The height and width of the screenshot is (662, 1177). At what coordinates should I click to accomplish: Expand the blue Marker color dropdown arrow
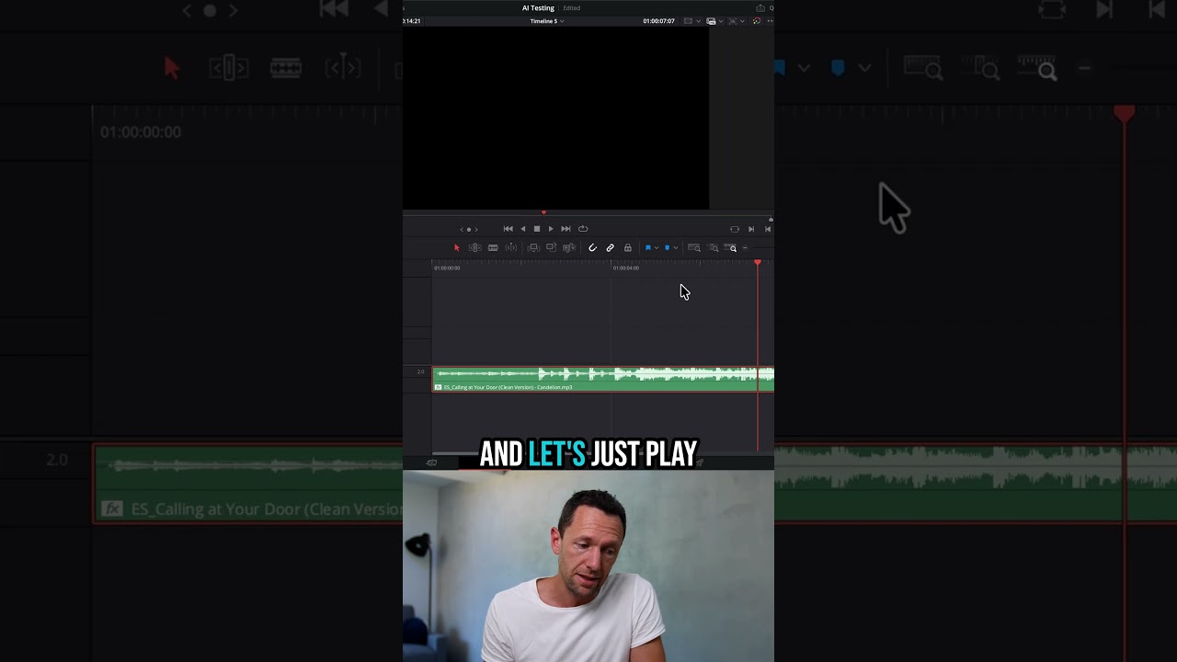coord(676,248)
